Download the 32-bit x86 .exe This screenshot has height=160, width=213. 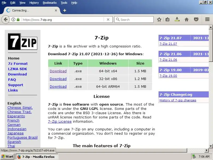pyautogui.click(x=58, y=79)
